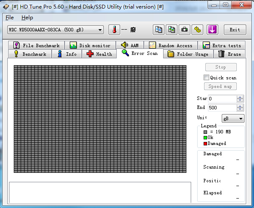The image size is (254, 208).
Task: Click HD Tune app icon in title bar
Action: coord(6,7)
